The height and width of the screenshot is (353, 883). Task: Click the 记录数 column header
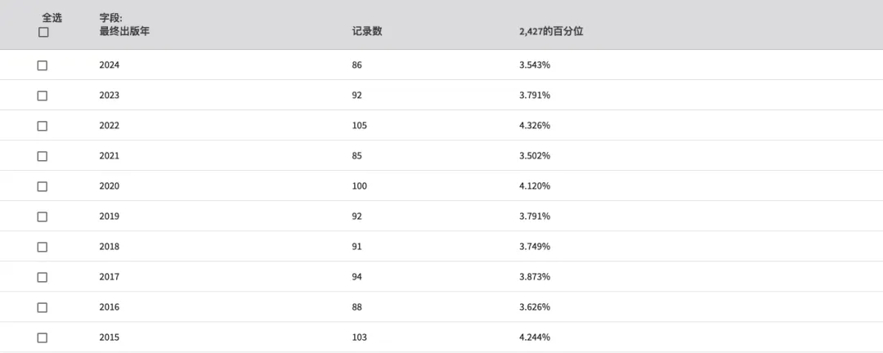pyautogui.click(x=367, y=32)
